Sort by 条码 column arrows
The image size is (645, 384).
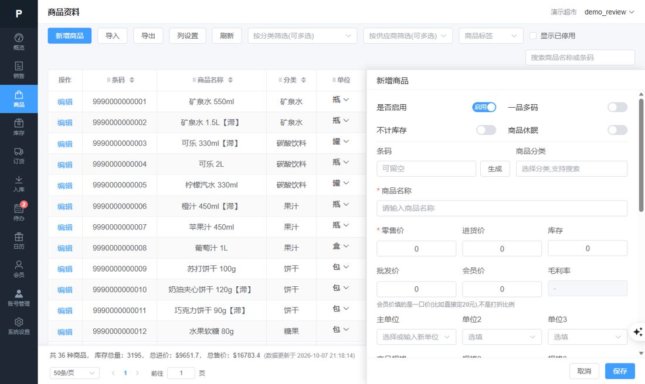pyautogui.click(x=131, y=80)
